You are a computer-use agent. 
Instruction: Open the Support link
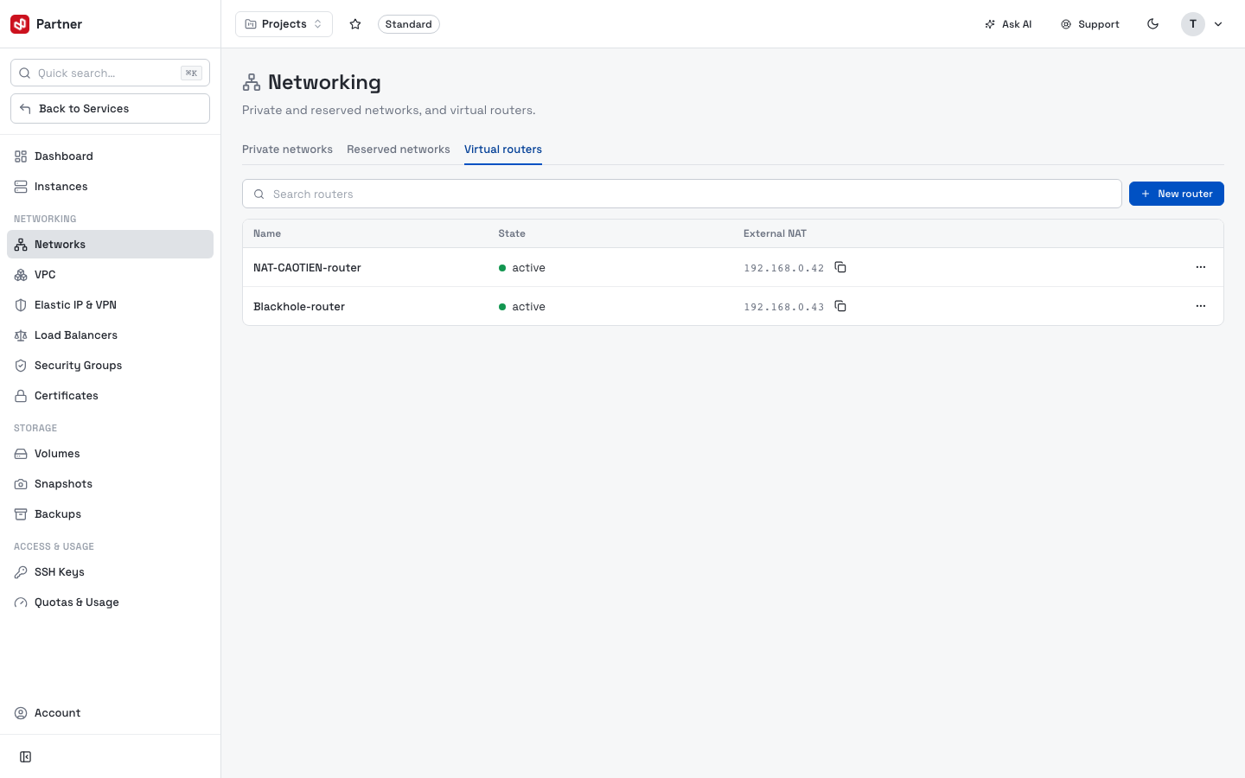[x=1090, y=24]
